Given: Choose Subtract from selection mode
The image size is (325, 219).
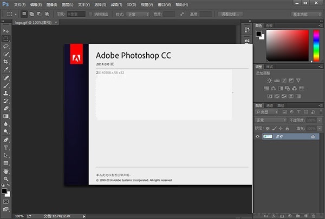Looking at the screenshot, I should (39, 14).
